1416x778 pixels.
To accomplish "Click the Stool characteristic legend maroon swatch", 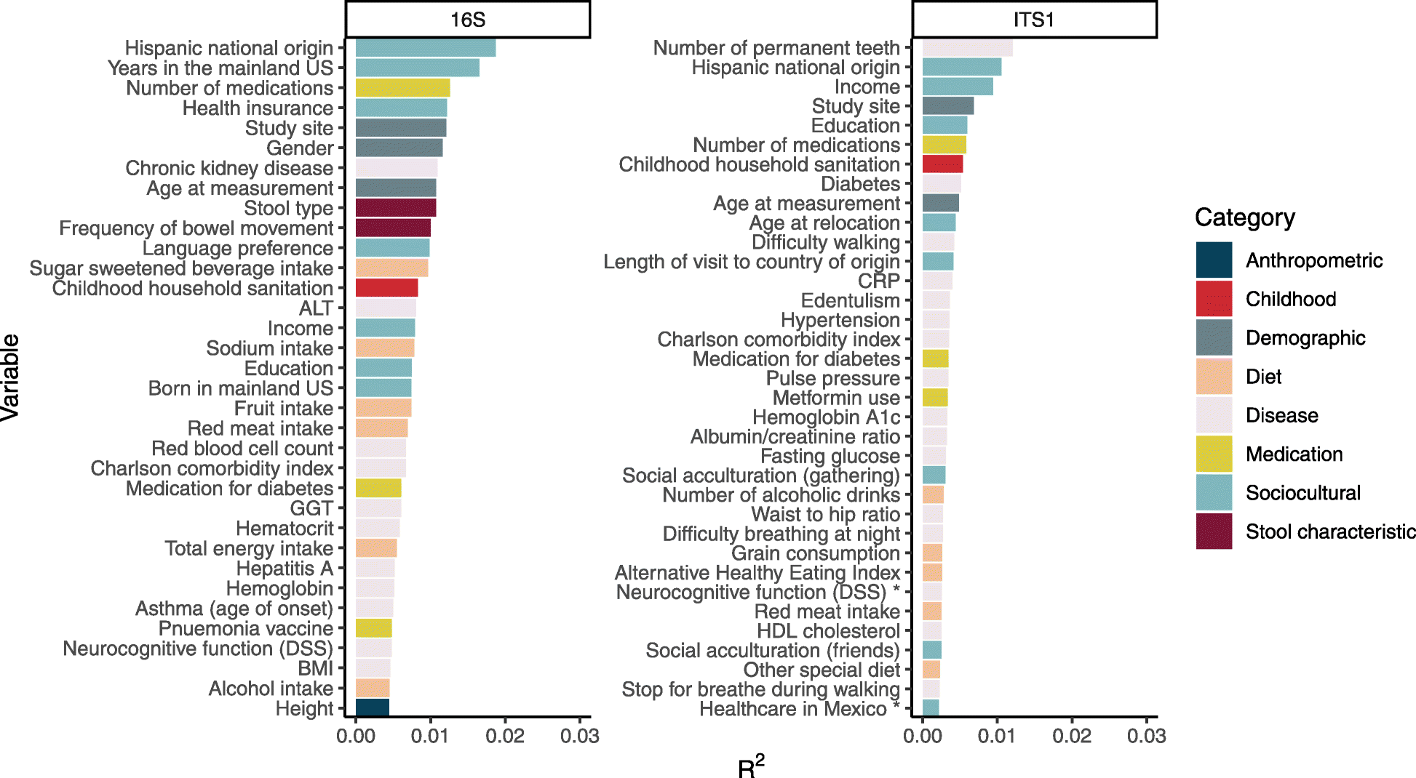I will coord(1214,532).
